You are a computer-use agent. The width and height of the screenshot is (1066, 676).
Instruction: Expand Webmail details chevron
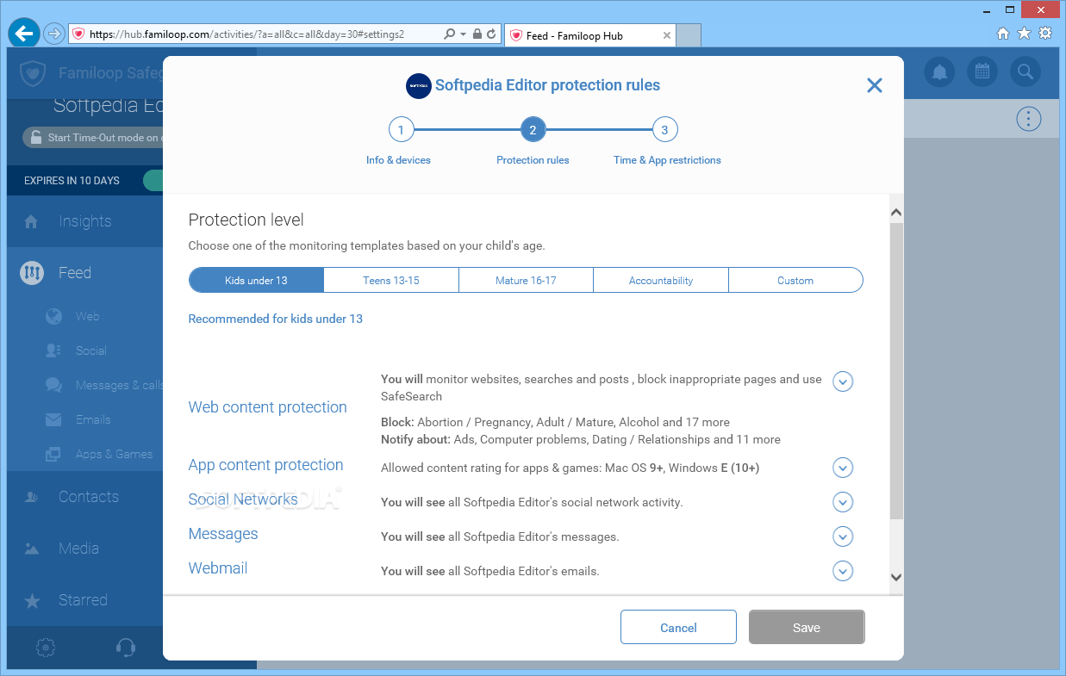click(x=843, y=571)
